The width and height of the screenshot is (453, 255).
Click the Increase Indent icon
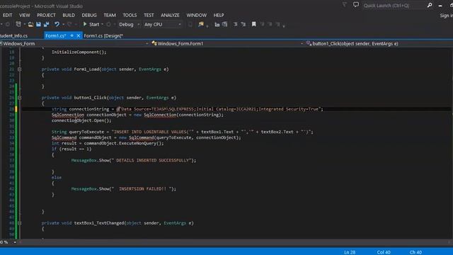(x=225, y=25)
